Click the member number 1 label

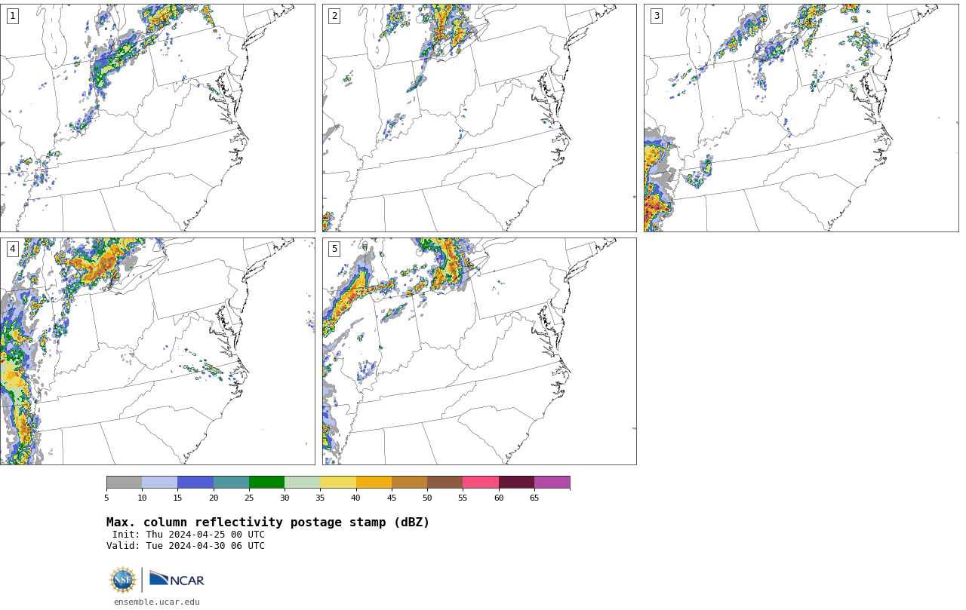(12, 16)
